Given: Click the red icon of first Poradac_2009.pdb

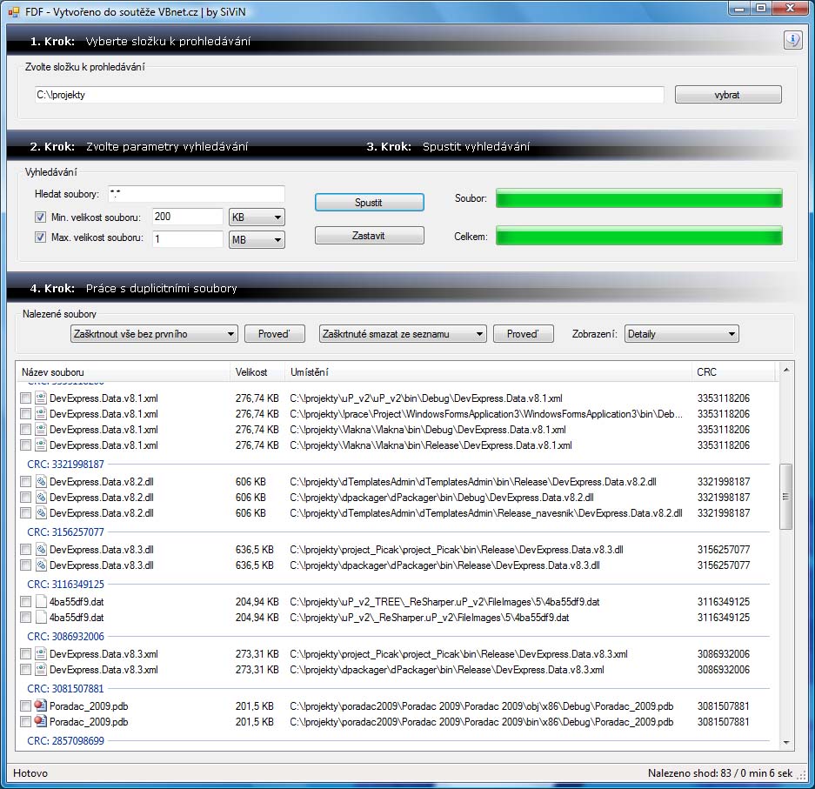Looking at the screenshot, I should click(41, 705).
